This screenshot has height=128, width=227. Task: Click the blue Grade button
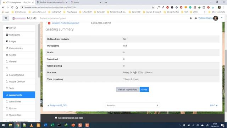144,90
